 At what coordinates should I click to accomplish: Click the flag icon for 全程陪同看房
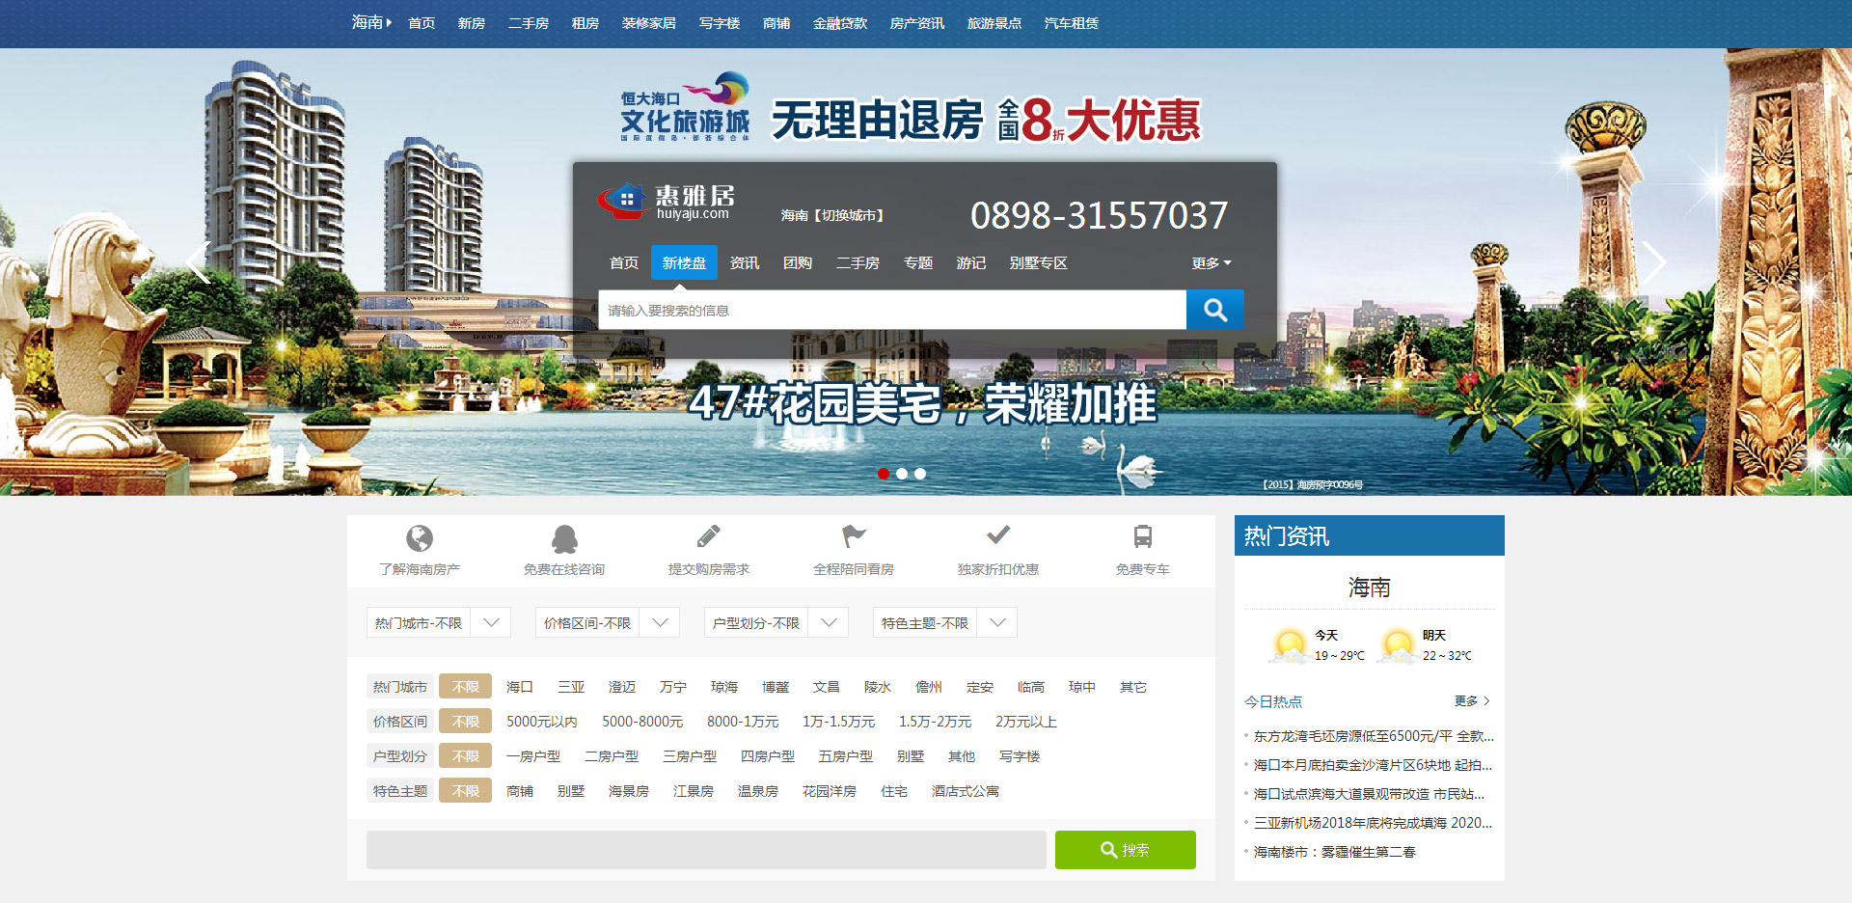(x=853, y=536)
